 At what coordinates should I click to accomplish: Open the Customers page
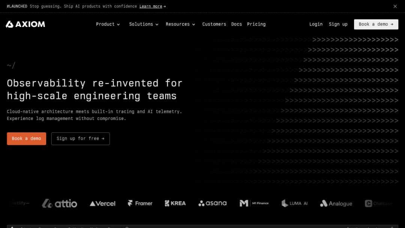(x=214, y=24)
